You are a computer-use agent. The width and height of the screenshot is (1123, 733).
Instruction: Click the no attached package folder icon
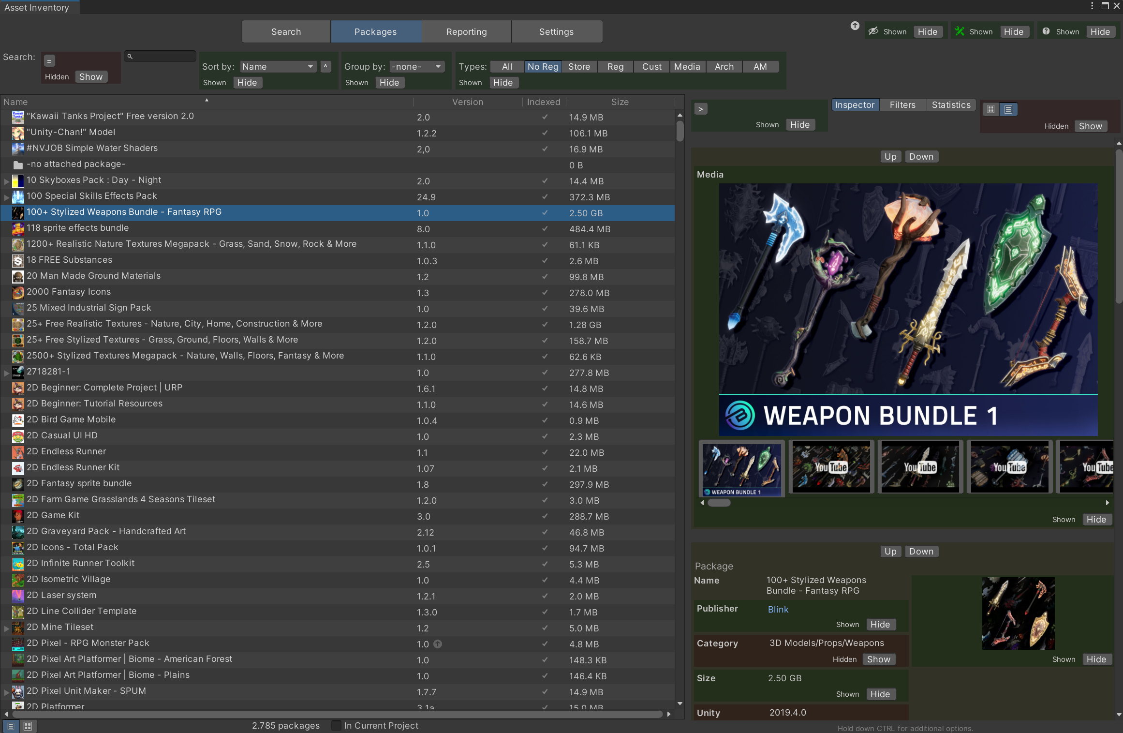click(18, 165)
